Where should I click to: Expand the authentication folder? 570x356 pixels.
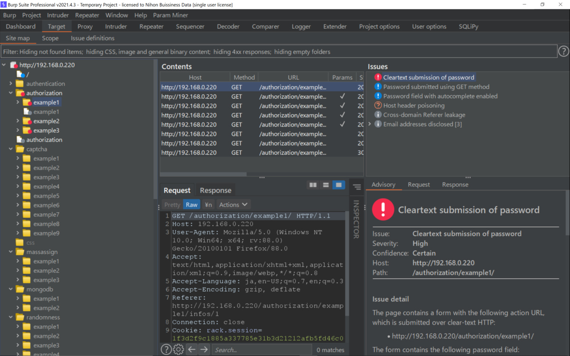[x=11, y=84]
